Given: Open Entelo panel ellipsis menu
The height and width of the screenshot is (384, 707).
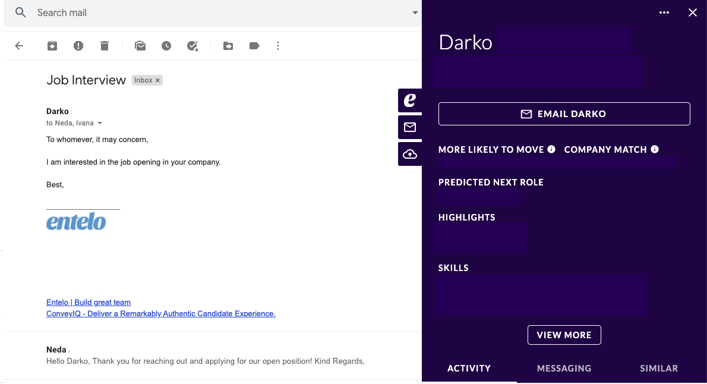Looking at the screenshot, I should (664, 12).
